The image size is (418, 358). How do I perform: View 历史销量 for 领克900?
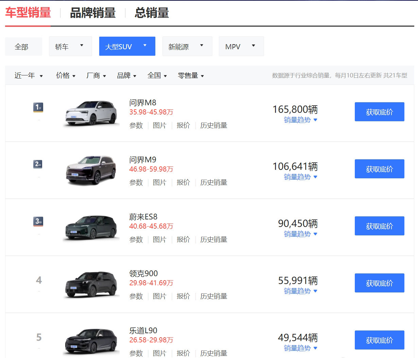tap(214, 296)
